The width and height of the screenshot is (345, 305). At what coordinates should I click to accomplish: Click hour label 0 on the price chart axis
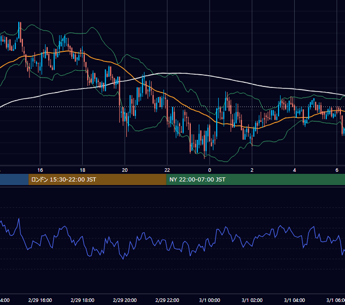(x=210, y=170)
